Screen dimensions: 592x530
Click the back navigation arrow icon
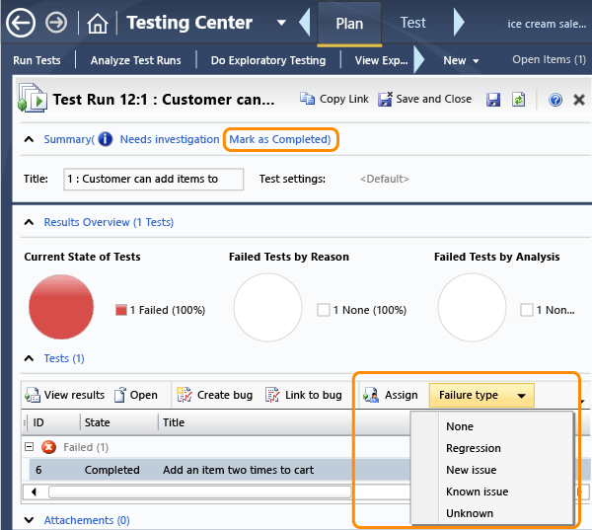pyautogui.click(x=20, y=23)
